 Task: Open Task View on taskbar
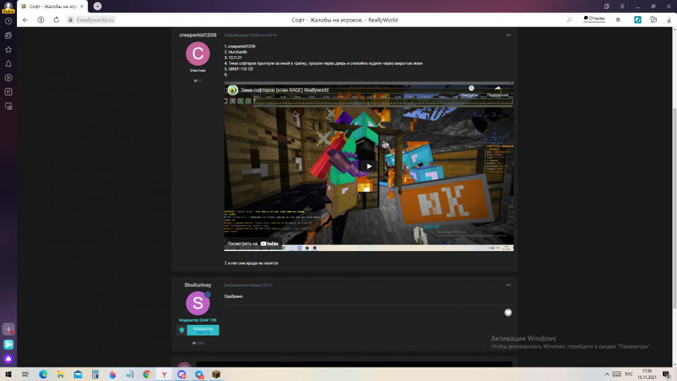26,374
